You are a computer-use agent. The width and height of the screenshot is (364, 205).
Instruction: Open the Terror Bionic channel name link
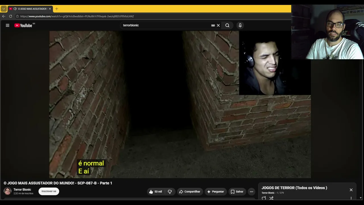22,190
